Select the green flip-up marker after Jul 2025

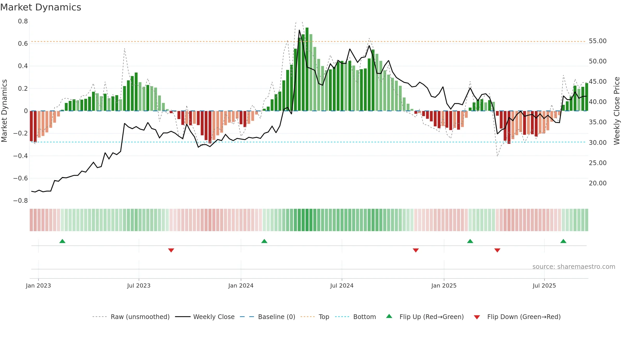coord(563,241)
